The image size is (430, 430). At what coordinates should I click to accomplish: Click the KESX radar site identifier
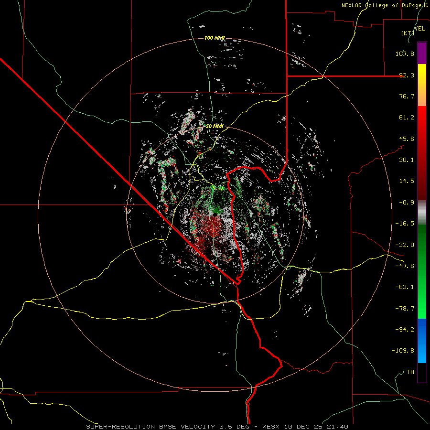(x=271, y=427)
